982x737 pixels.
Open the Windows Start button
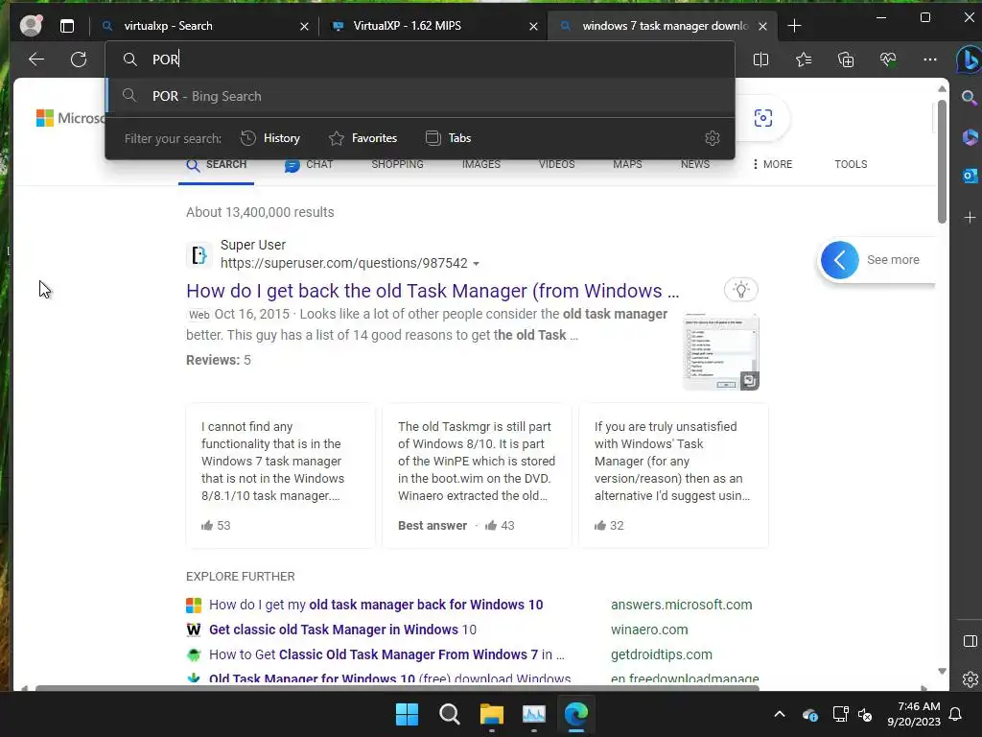407,714
